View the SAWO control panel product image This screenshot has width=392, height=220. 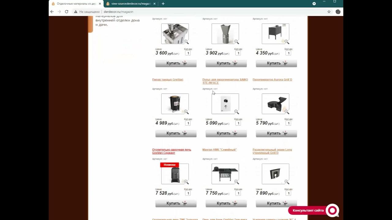(225, 104)
